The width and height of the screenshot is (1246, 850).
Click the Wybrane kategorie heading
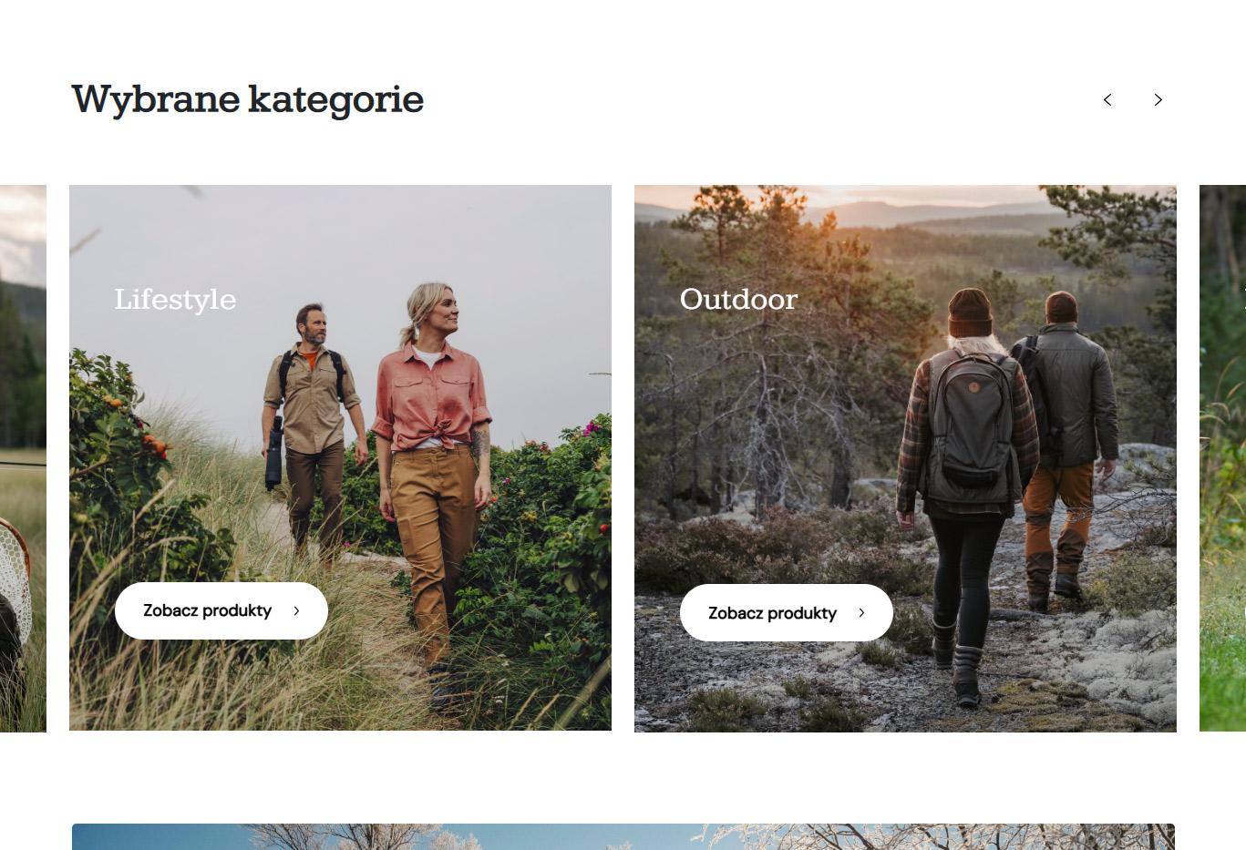pos(248,99)
